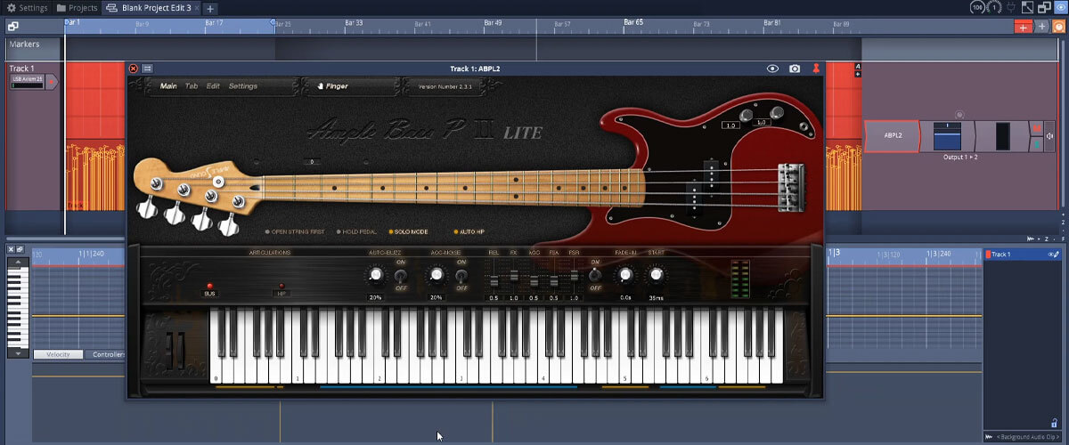The height and width of the screenshot is (445, 1069).
Task: Click the Start time knob
Action: coord(656,276)
